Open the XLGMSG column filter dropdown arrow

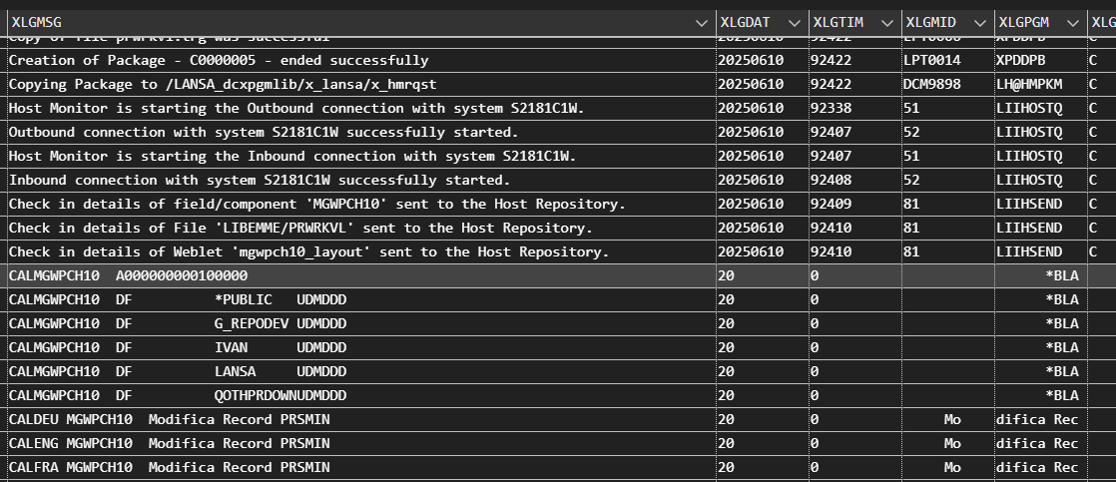click(701, 22)
